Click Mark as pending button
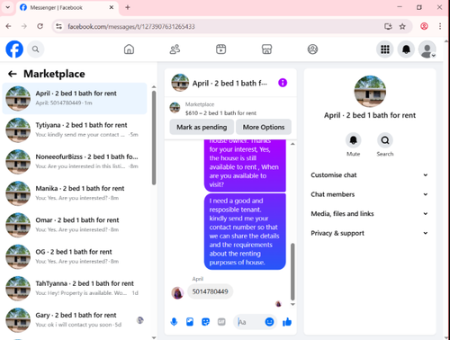The height and width of the screenshot is (340, 450). coord(202,127)
